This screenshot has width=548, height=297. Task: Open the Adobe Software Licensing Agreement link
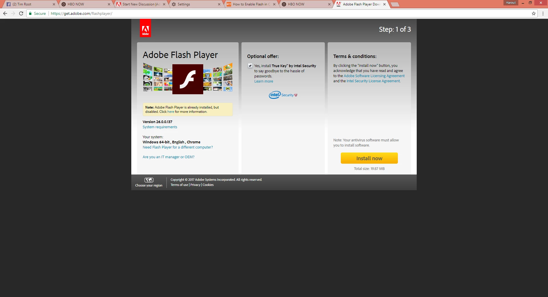[374, 76]
